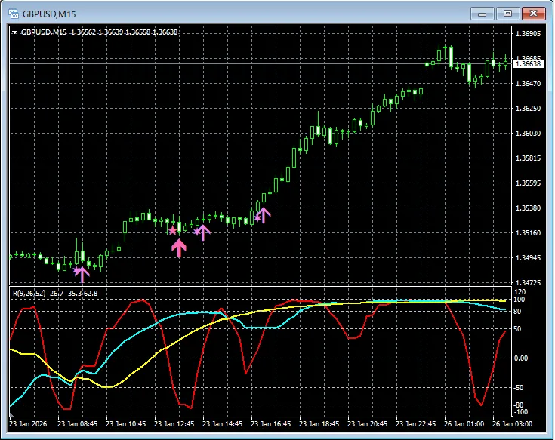Click the 0.00 level on indicator scale
The width and height of the screenshot is (555, 440).
click(x=521, y=358)
